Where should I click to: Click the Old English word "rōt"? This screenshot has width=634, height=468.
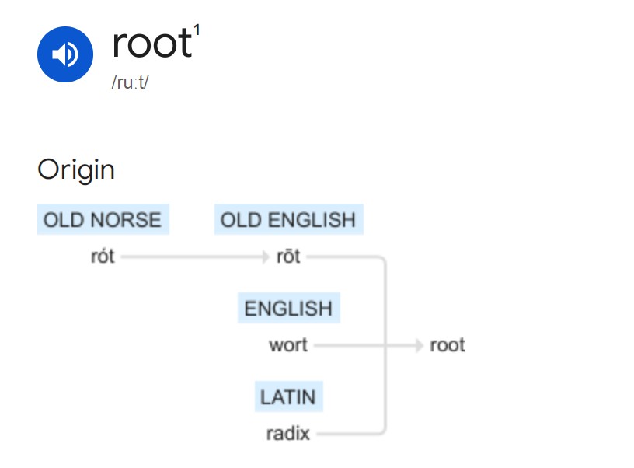pos(288,257)
